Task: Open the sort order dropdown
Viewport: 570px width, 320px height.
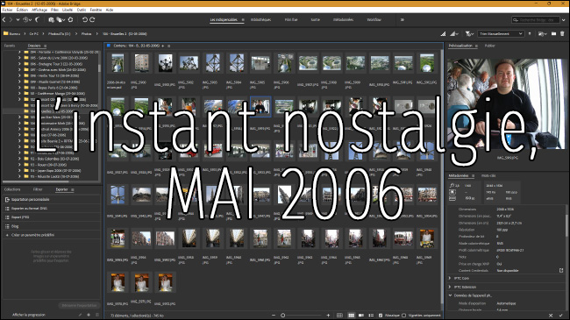Action: coord(501,34)
